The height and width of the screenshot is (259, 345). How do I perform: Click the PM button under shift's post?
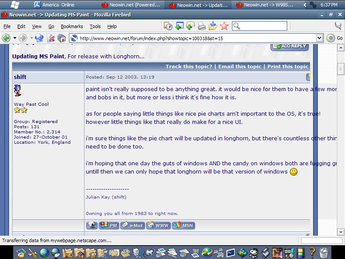tap(109, 225)
